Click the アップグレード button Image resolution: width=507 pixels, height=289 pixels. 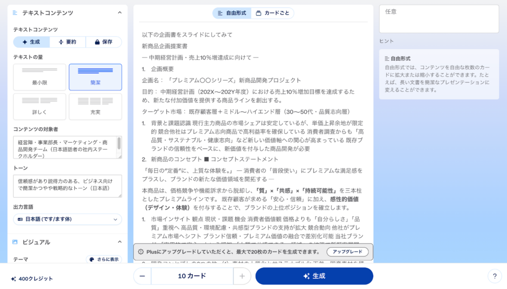(347, 251)
